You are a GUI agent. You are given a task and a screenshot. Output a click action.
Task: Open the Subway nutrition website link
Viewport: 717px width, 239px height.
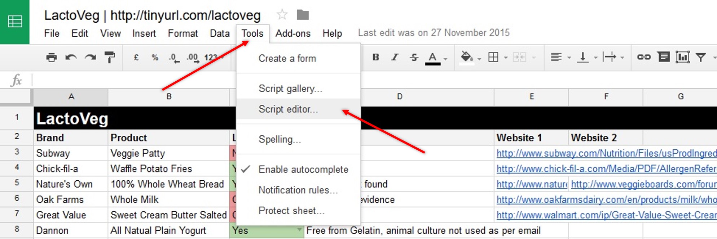pos(606,153)
